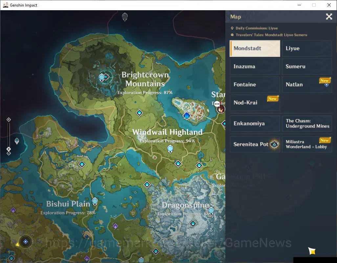Image resolution: width=337 pixels, height=263 pixels.
Task: Select the waypoint below Brightcrown Mountains progress text
Action: (139, 113)
